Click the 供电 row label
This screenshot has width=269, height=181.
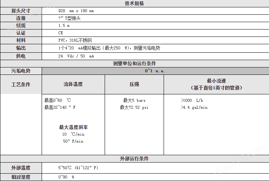click(x=21, y=56)
